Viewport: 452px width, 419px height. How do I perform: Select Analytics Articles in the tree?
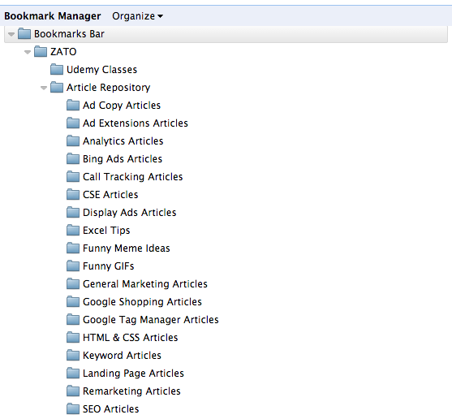click(x=123, y=141)
